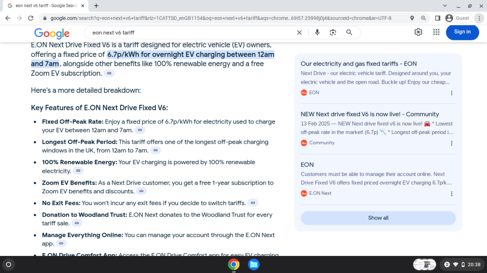Open the status tray showing 20:38
The image size is (487, 273).
point(463,265)
